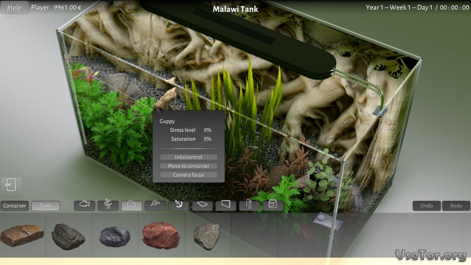Pick the red granite rock thumbnail
The height and width of the screenshot is (265, 471).
161,235
